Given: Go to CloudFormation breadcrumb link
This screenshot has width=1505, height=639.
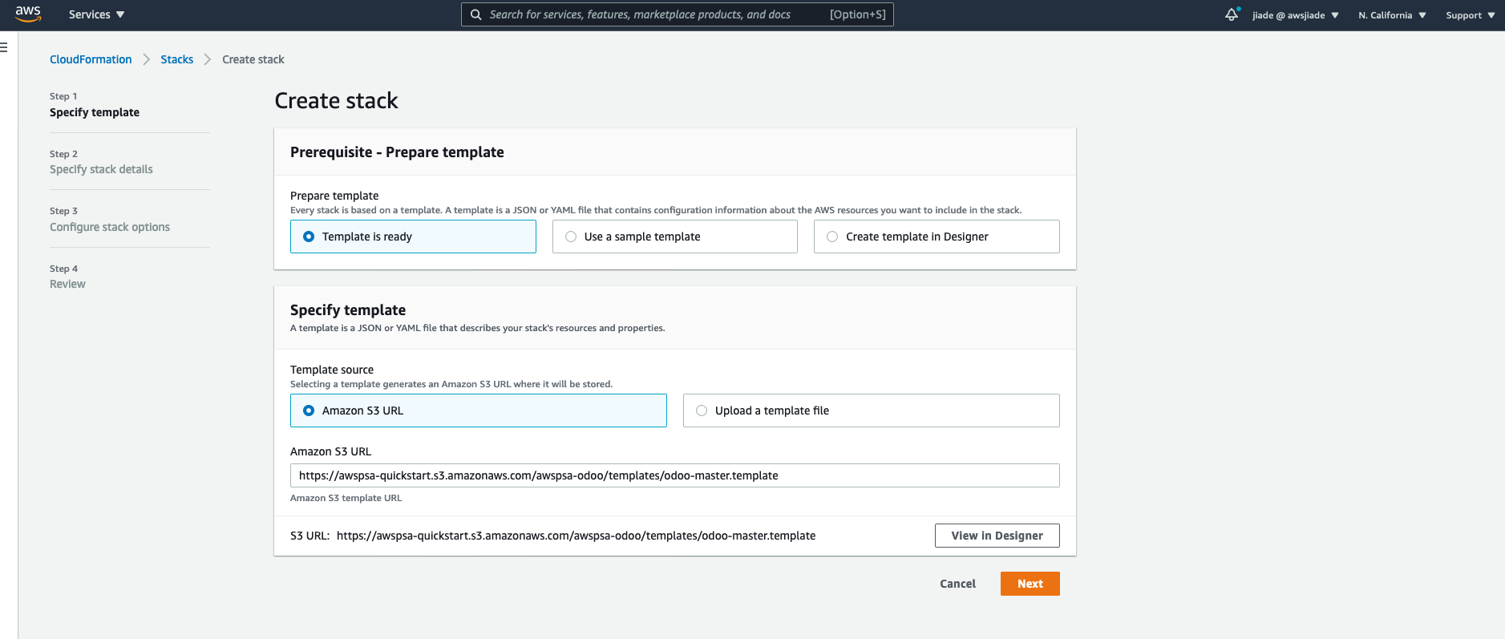Looking at the screenshot, I should point(91,59).
